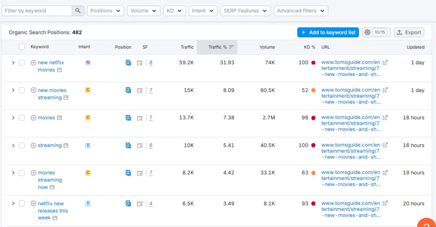Check the box for 'new movies streaming'

point(22,90)
